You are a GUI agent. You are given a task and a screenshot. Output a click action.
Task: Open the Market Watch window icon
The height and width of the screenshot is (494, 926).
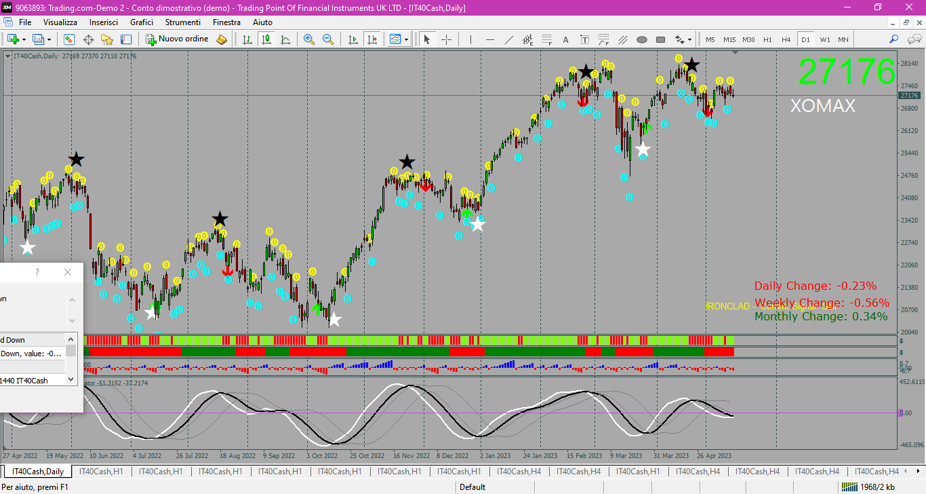pyautogui.click(x=69, y=39)
